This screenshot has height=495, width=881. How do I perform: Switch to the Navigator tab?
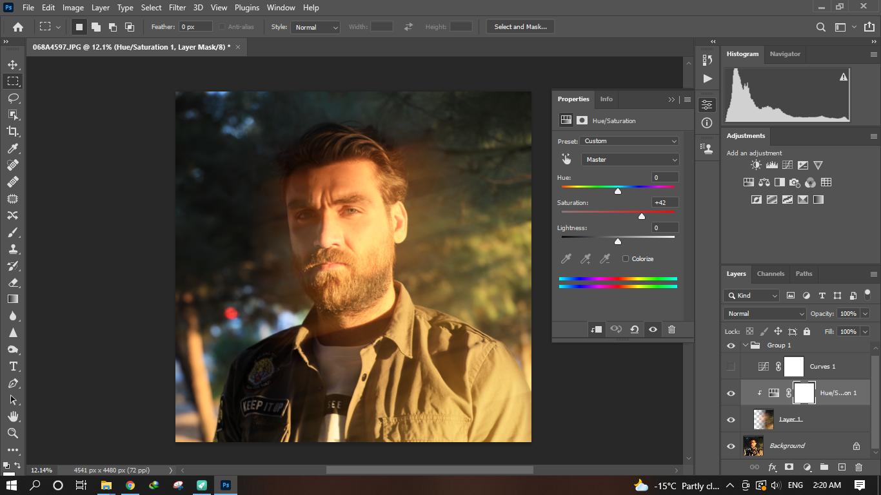(x=785, y=54)
